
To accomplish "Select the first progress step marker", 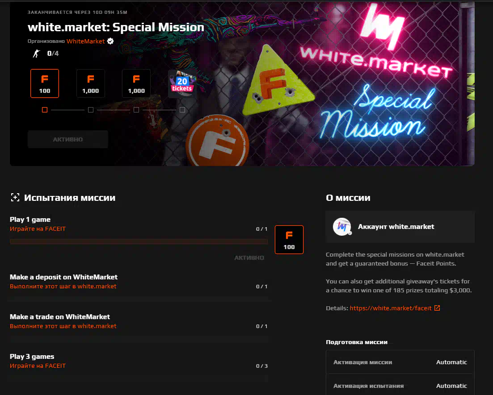I will [45, 110].
